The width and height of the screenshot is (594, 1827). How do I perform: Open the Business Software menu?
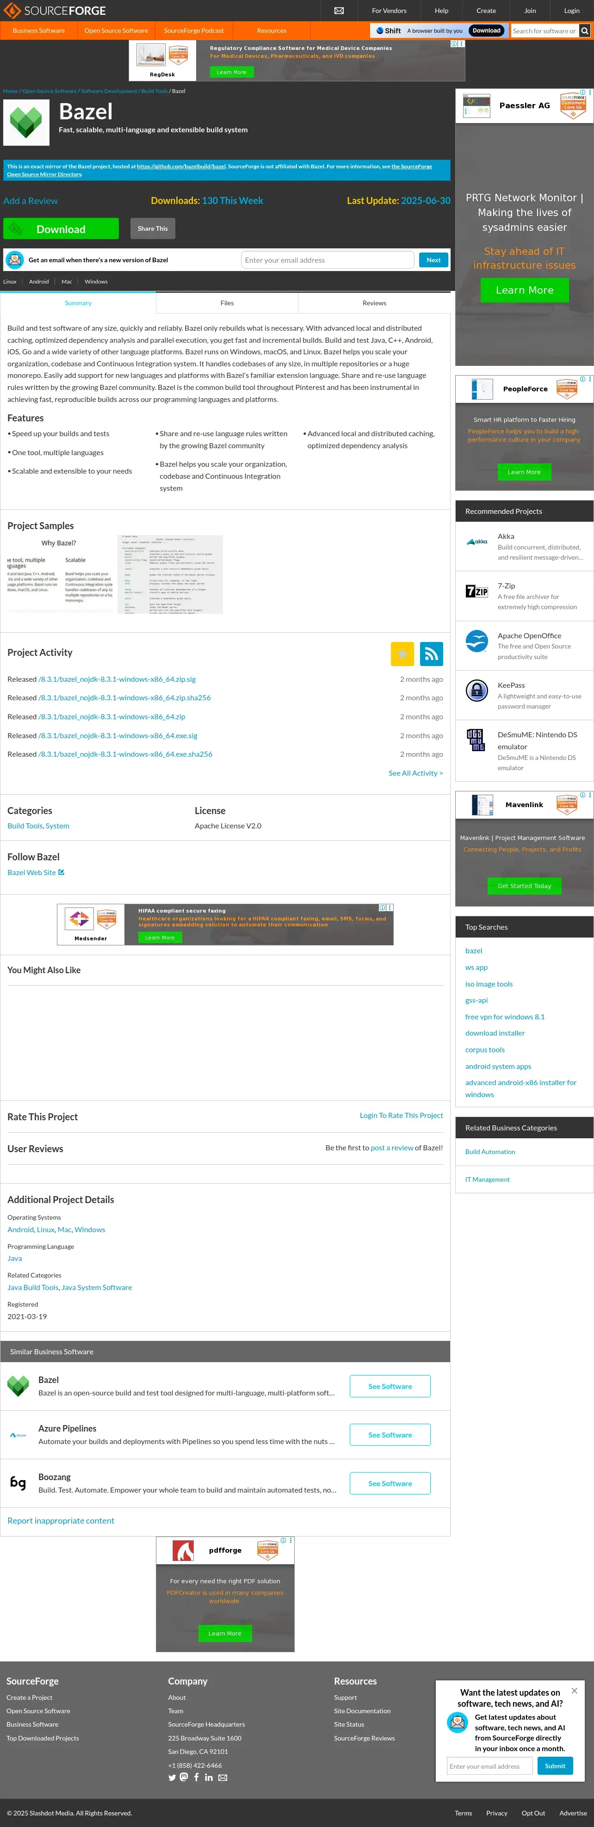pos(38,31)
